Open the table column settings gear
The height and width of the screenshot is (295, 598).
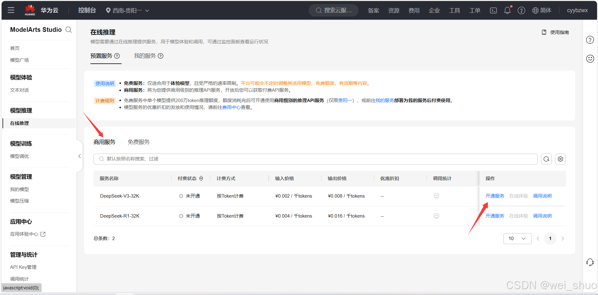tap(560, 159)
